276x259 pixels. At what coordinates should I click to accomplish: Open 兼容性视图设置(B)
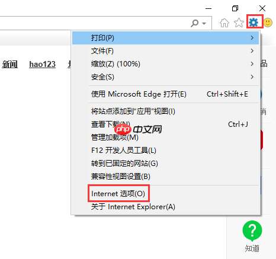click(x=165, y=177)
